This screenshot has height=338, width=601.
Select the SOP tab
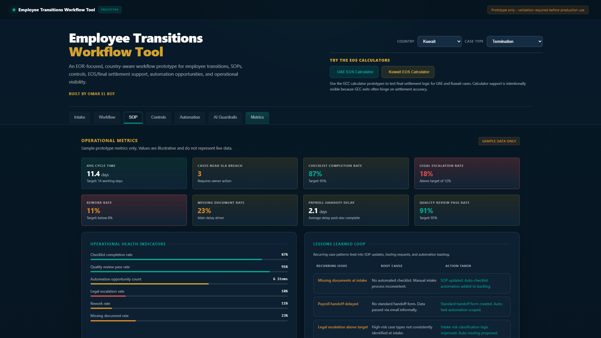[x=133, y=117]
